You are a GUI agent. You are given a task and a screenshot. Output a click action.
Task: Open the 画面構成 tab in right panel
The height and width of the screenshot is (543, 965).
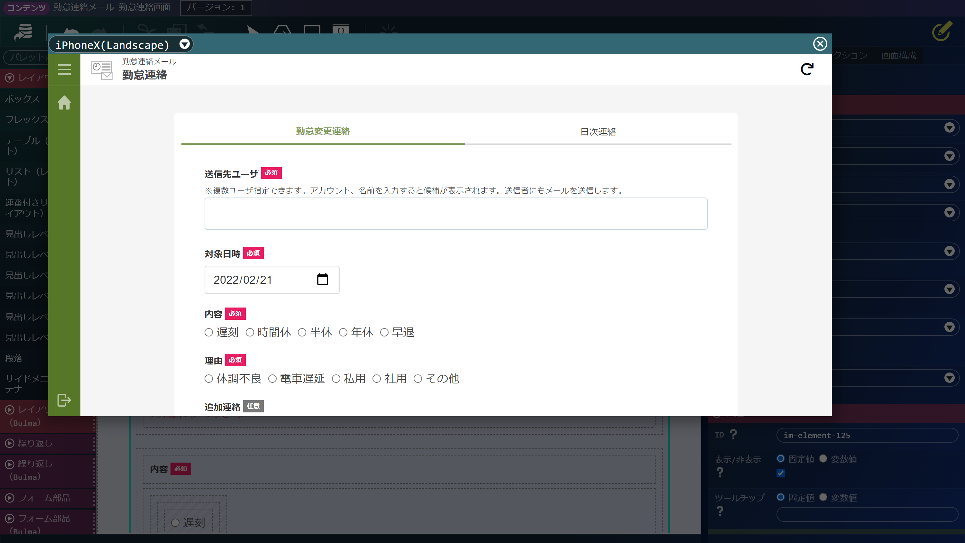(899, 55)
